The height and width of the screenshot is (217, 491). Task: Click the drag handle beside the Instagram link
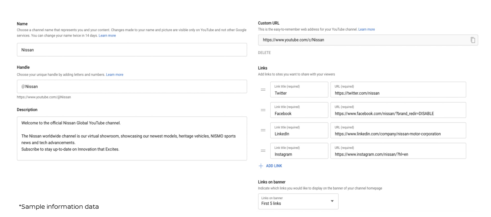tap(263, 151)
